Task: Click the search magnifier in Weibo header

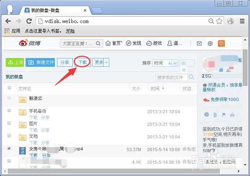Action: point(98,43)
